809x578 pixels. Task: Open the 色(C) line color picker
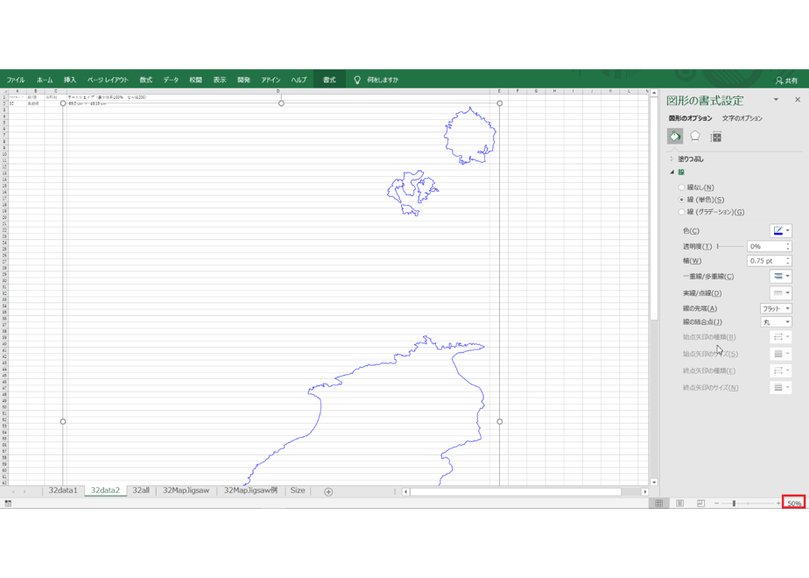coord(781,230)
